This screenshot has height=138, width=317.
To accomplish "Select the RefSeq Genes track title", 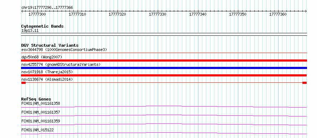I will [36, 99].
